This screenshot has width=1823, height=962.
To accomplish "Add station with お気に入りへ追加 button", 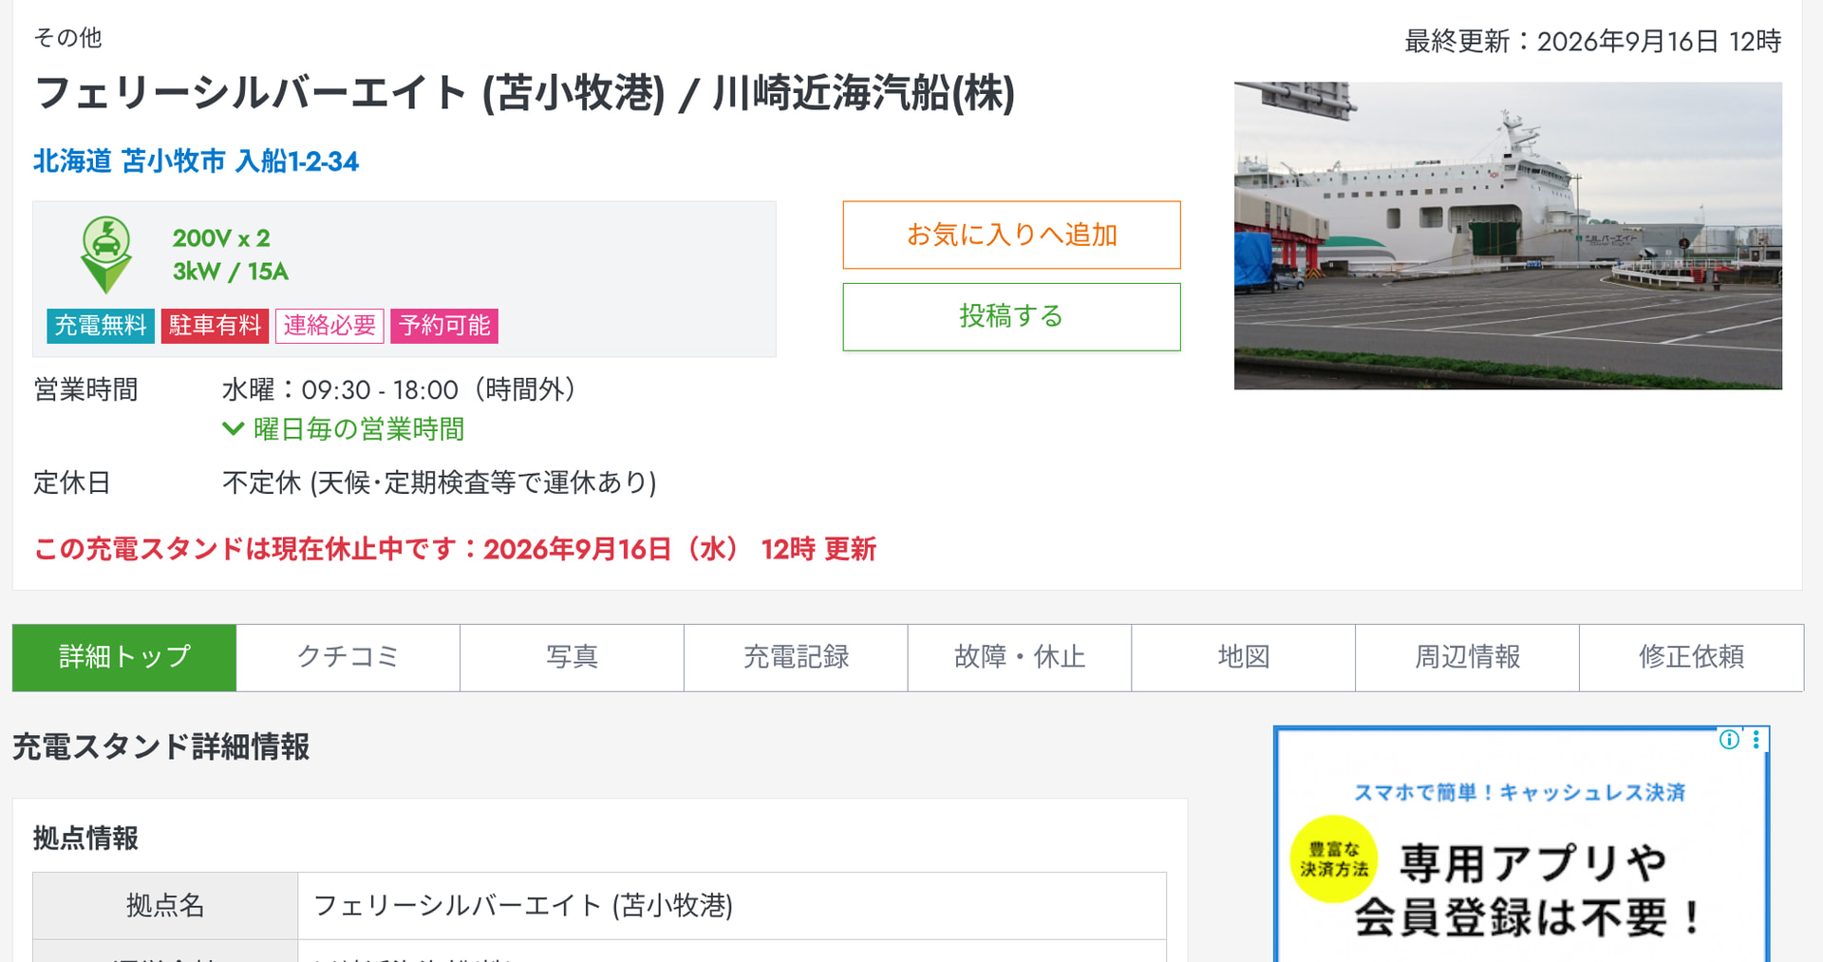I will coord(1011,235).
